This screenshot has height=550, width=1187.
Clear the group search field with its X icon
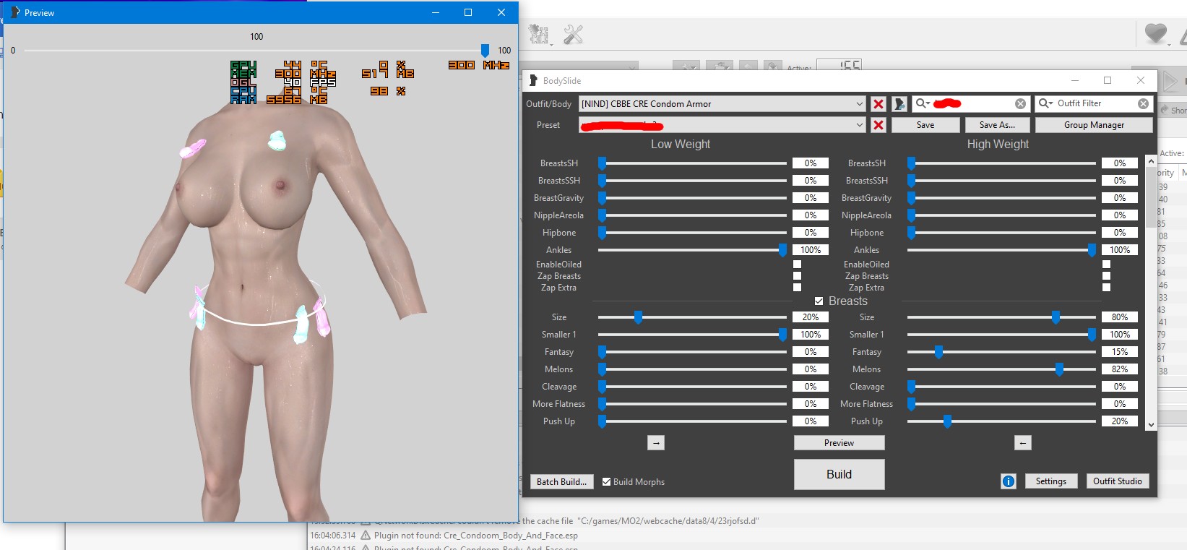[1020, 104]
